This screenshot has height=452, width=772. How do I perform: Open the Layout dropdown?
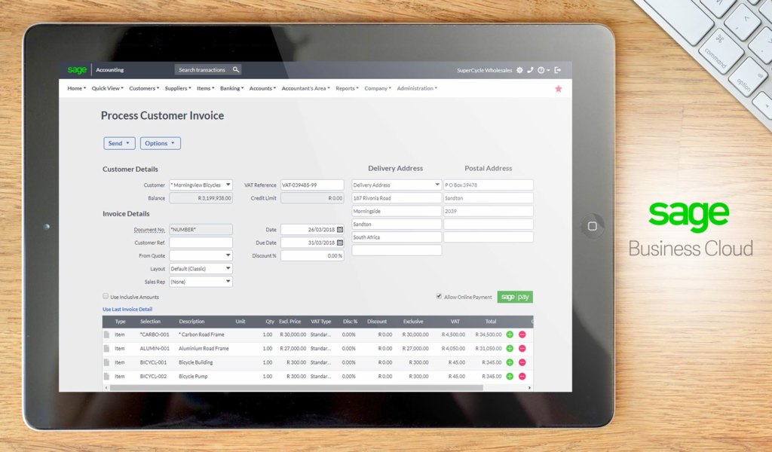[x=228, y=268]
